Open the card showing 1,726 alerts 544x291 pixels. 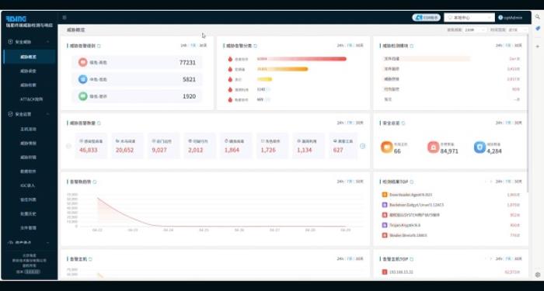[272, 146]
